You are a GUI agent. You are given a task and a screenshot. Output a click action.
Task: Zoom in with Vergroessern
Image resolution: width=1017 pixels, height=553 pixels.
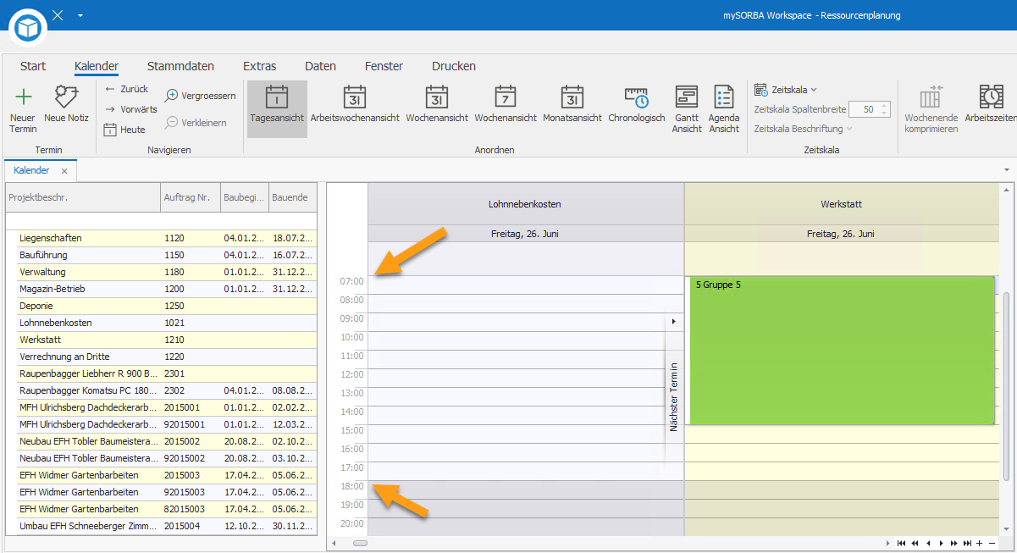[x=200, y=96]
